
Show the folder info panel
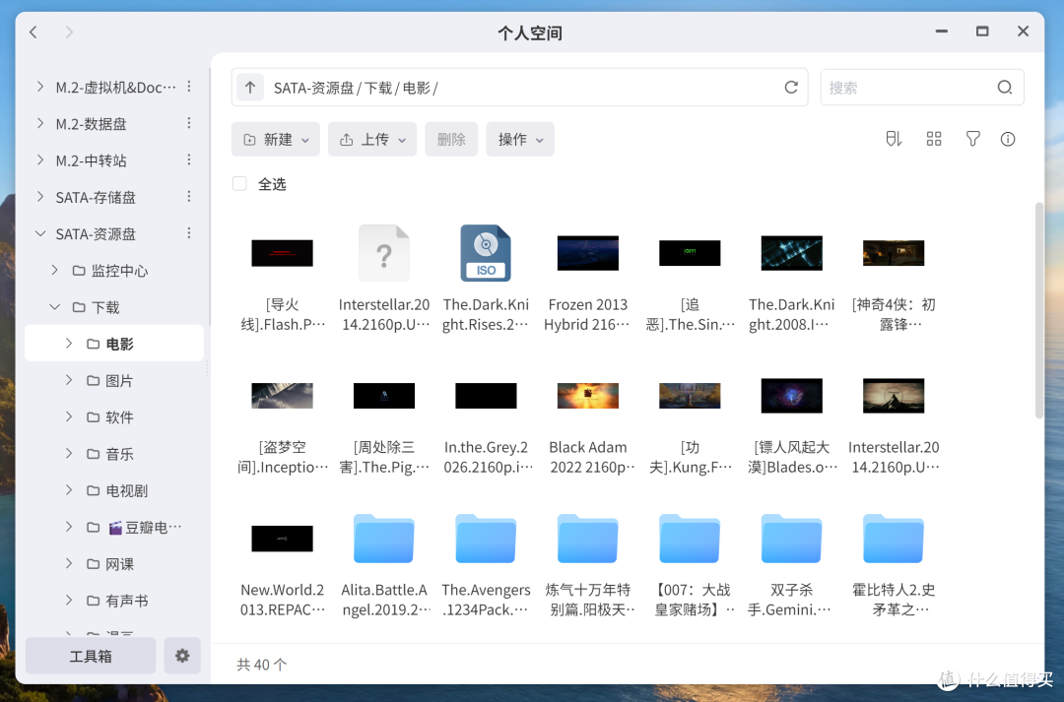[x=1008, y=139]
